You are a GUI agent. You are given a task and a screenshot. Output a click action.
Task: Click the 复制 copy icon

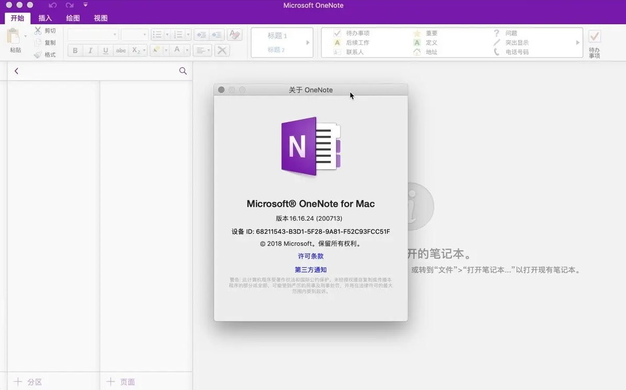click(38, 42)
